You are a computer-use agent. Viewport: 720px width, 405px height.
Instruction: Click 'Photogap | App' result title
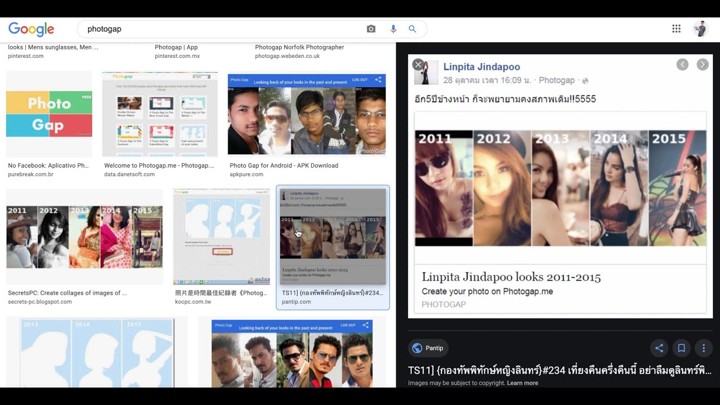click(176, 47)
